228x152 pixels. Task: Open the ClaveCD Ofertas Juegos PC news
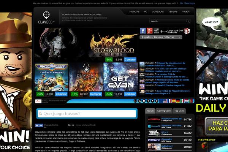point(165,85)
